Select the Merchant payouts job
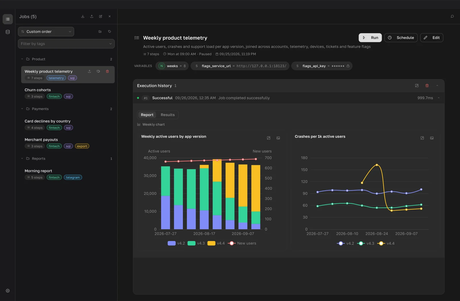This screenshot has height=301, width=460. (68, 143)
